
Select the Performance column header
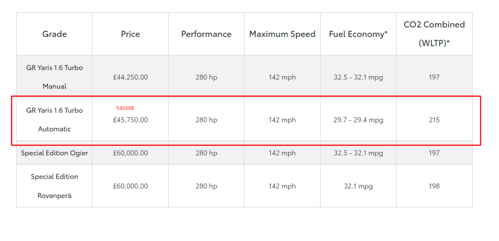coord(206,34)
